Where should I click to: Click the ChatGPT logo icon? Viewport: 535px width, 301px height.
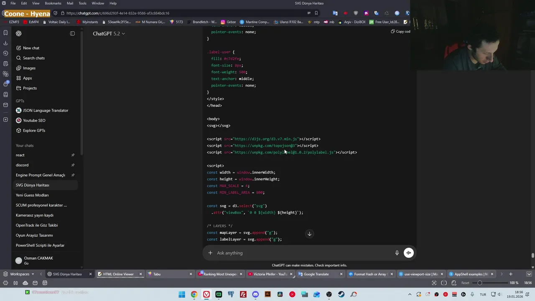click(18, 33)
